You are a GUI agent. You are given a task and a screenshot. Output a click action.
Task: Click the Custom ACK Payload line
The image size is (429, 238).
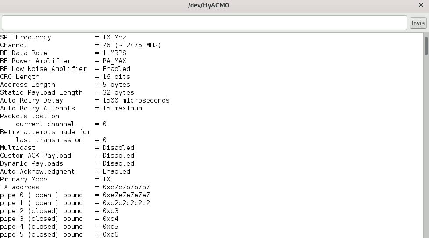[x=67, y=156]
